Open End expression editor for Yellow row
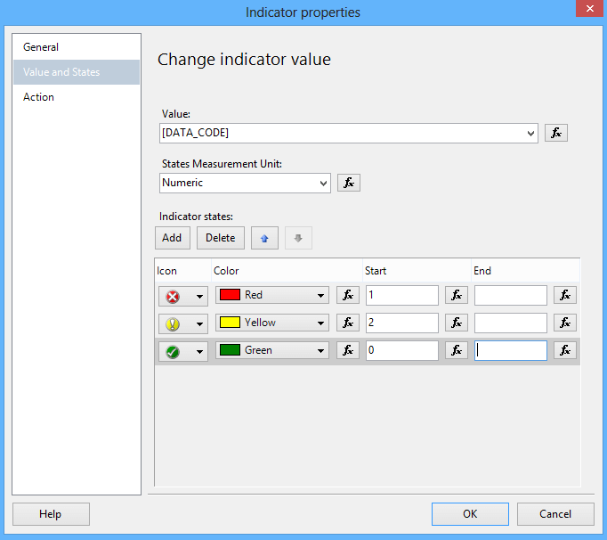Viewport: 607px width, 540px height. tap(565, 323)
